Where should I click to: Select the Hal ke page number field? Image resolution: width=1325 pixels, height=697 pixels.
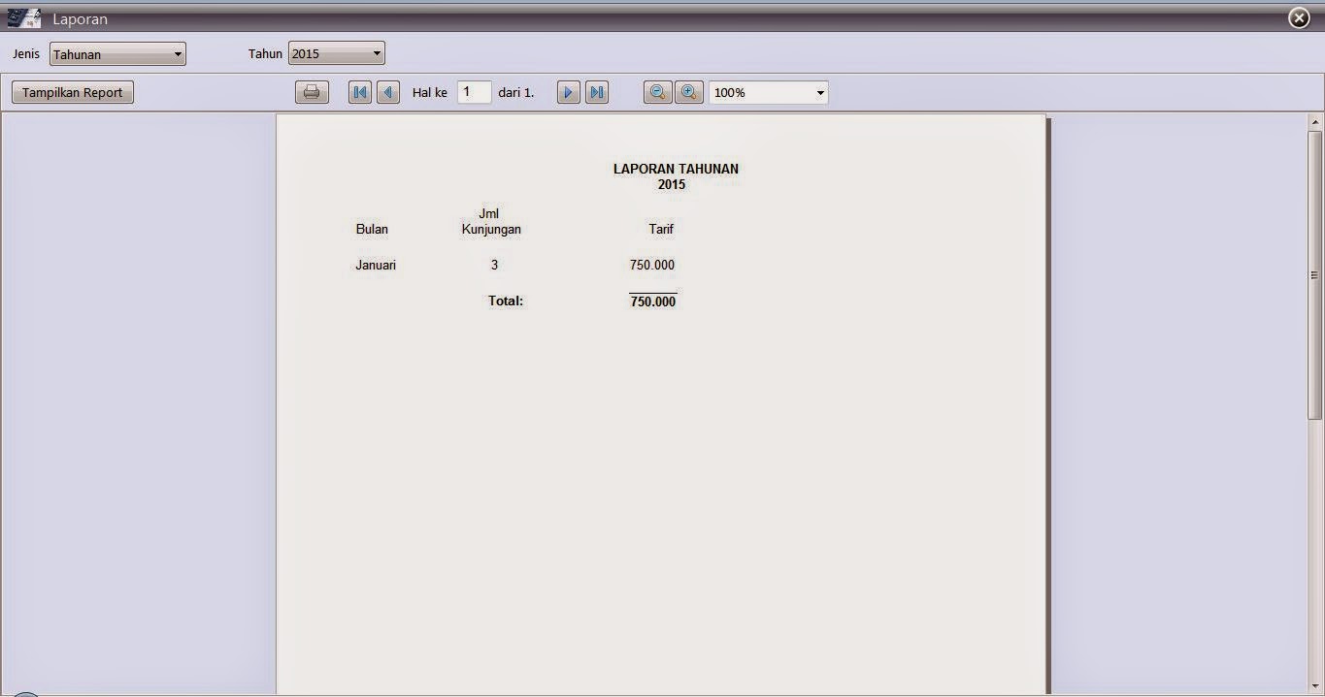[474, 91]
